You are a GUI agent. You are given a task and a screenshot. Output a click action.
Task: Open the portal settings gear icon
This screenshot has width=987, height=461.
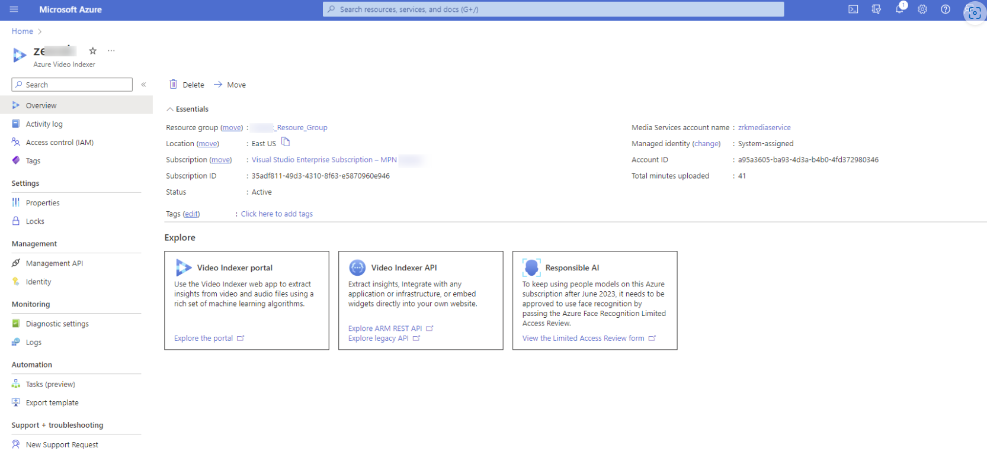[x=922, y=9]
